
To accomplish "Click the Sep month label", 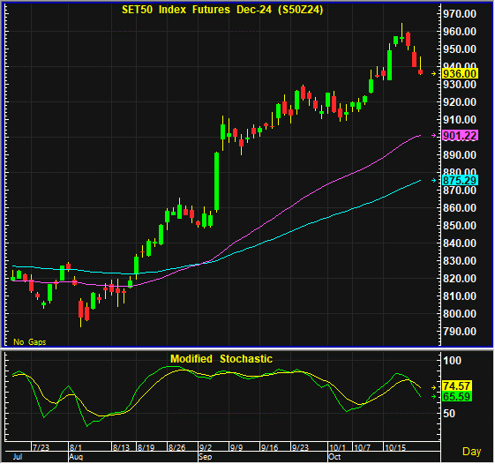I will pos(206,457).
